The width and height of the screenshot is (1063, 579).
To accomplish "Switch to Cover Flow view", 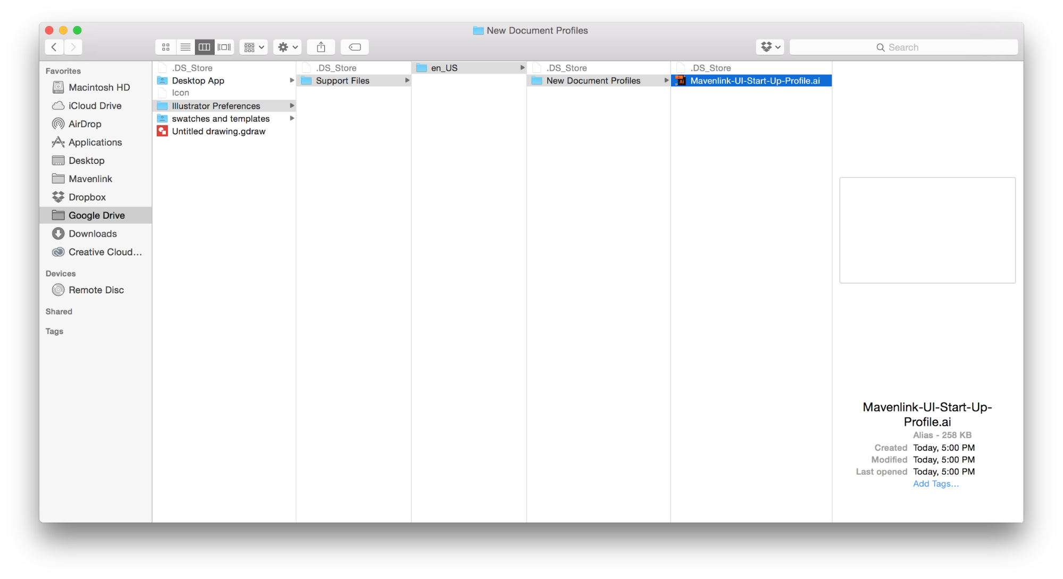I will [x=224, y=47].
